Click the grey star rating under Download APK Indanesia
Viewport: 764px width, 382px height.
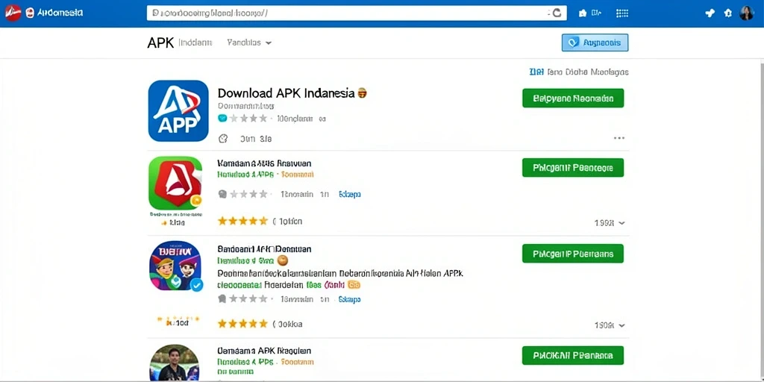tap(248, 118)
